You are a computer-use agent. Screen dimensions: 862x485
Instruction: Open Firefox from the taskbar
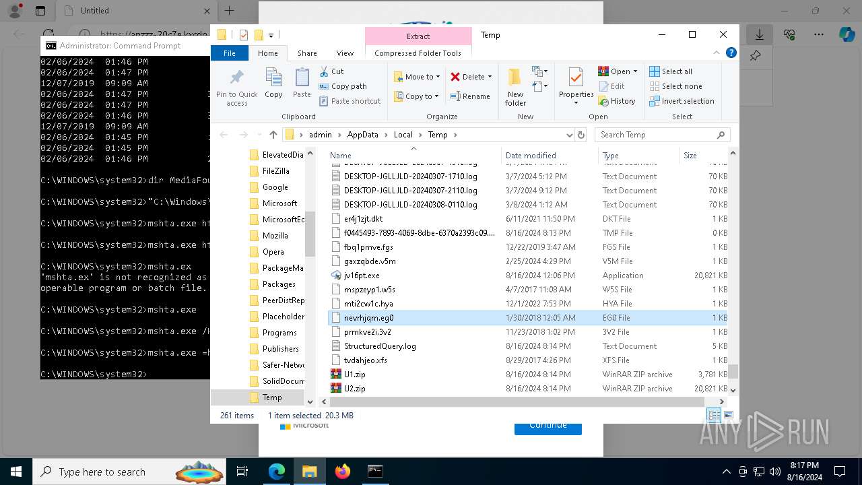click(x=342, y=472)
